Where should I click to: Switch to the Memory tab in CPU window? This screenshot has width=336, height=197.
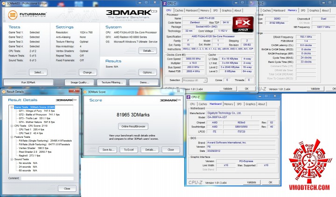pos(205,10)
